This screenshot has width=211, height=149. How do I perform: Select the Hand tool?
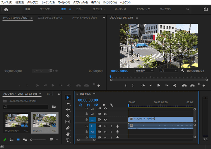pos(68,134)
